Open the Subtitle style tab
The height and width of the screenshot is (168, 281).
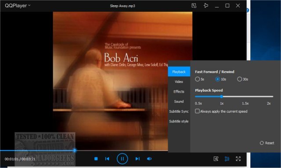tap(179, 121)
